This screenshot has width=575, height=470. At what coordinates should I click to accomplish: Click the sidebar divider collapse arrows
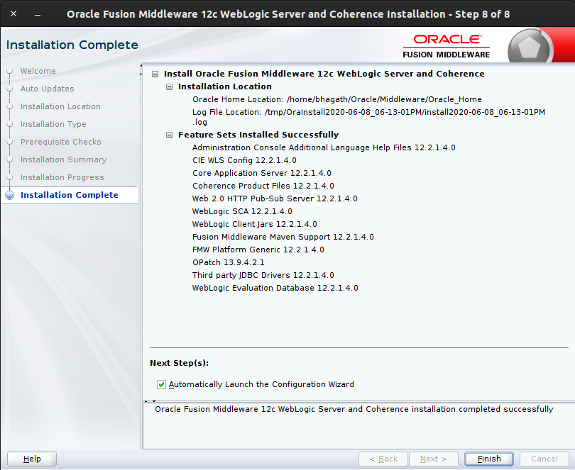pyautogui.click(x=141, y=70)
